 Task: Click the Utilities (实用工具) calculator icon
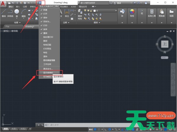click(x=152, y=13)
